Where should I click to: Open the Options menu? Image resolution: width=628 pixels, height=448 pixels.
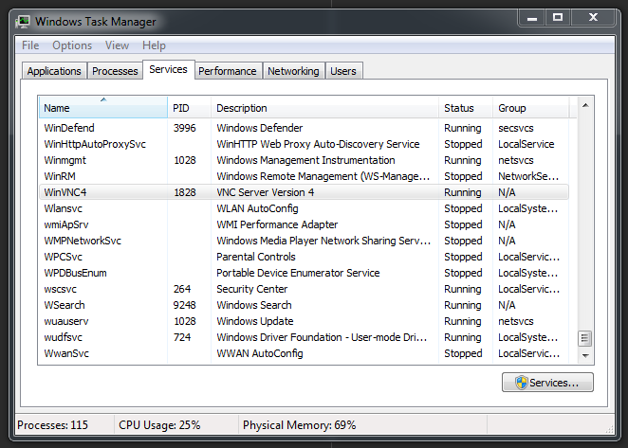pos(72,45)
